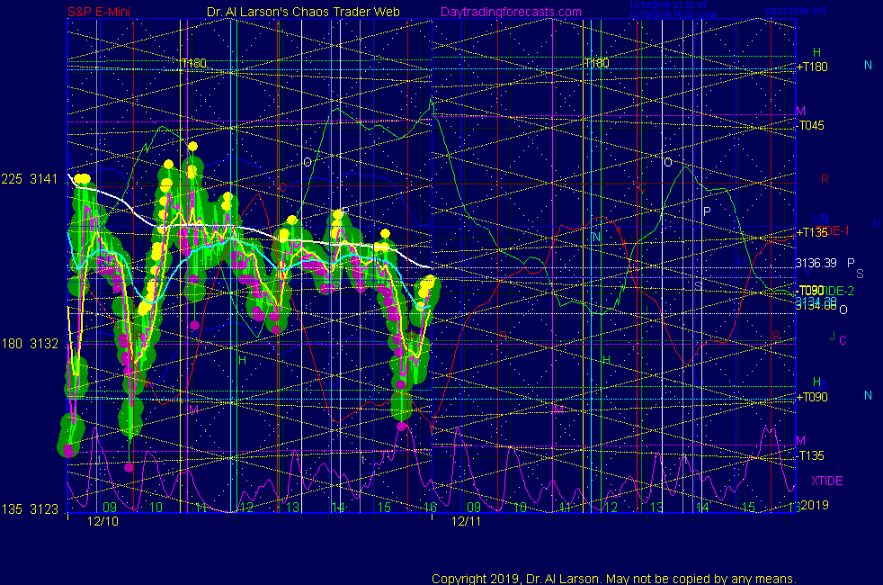Click the 15 hour label of 12/10 session
Image resolution: width=883 pixels, height=585 pixels.
[383, 508]
